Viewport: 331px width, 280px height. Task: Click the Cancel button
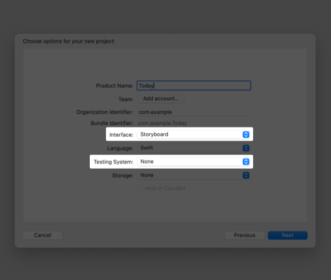click(x=42, y=235)
